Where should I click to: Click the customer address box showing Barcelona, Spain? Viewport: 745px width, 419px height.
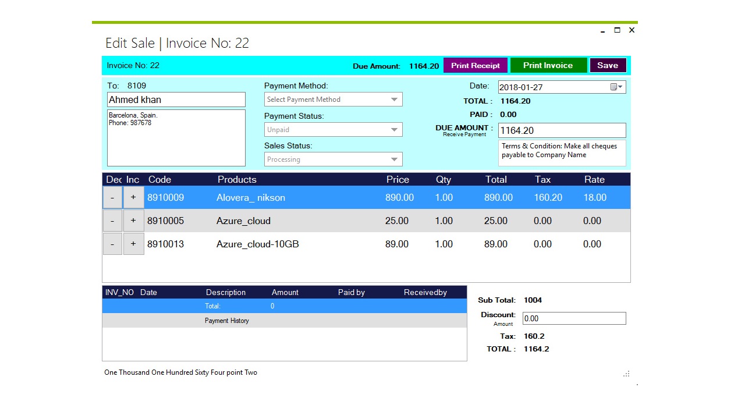(x=176, y=137)
